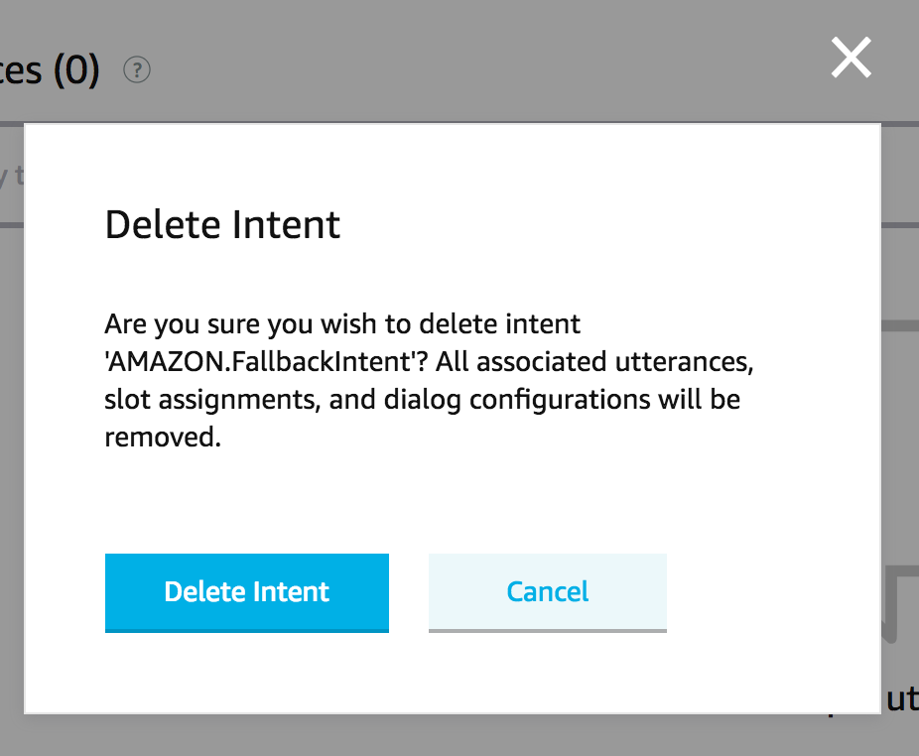Confirm deletion with the blue Delete Intent button

(247, 592)
